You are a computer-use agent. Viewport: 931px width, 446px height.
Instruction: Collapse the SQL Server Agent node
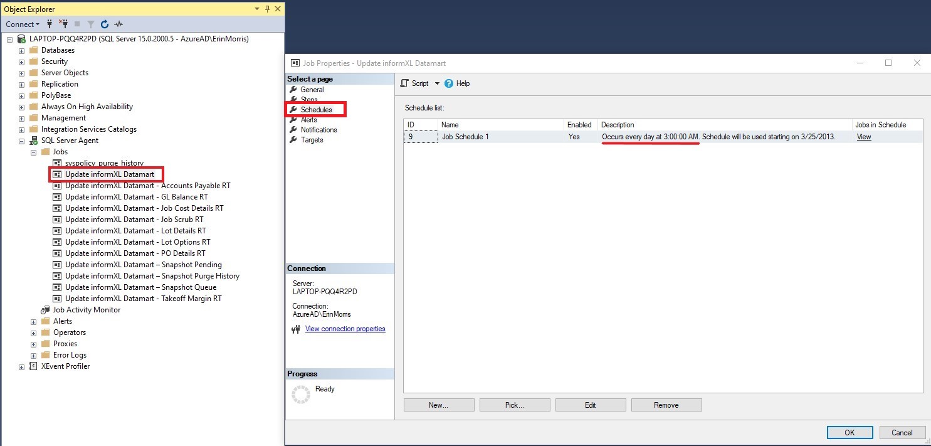(x=21, y=141)
